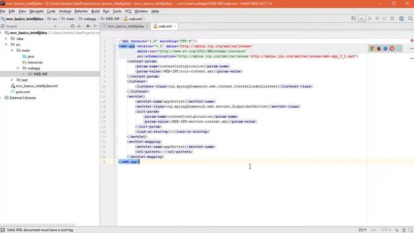Screen dimensions: 414x233
Task: Click the status bar notifications bubble icon
Action: (410, 230)
